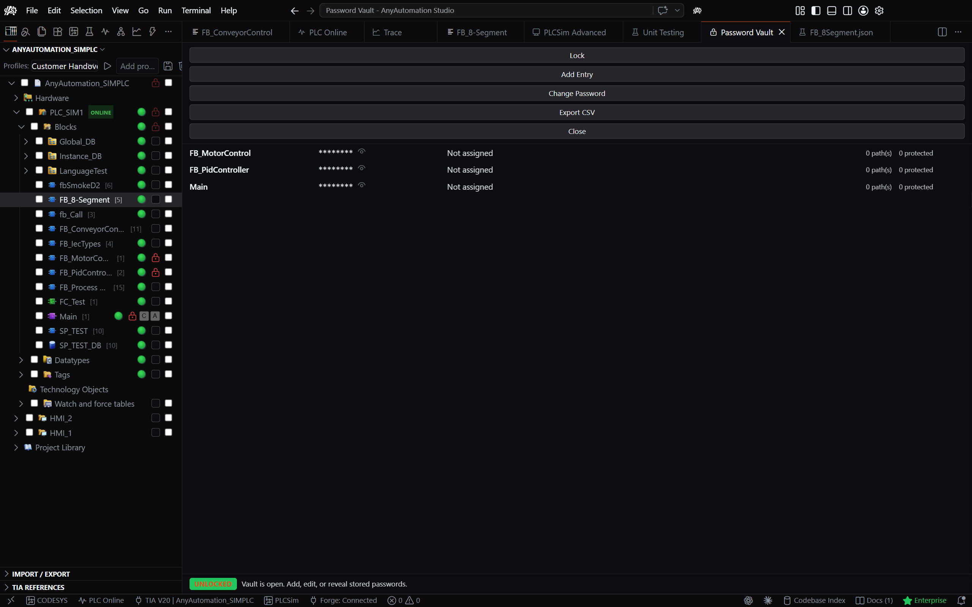Open the file explorer (stacked pages) icon
This screenshot has height=607, width=972.
[x=41, y=32]
